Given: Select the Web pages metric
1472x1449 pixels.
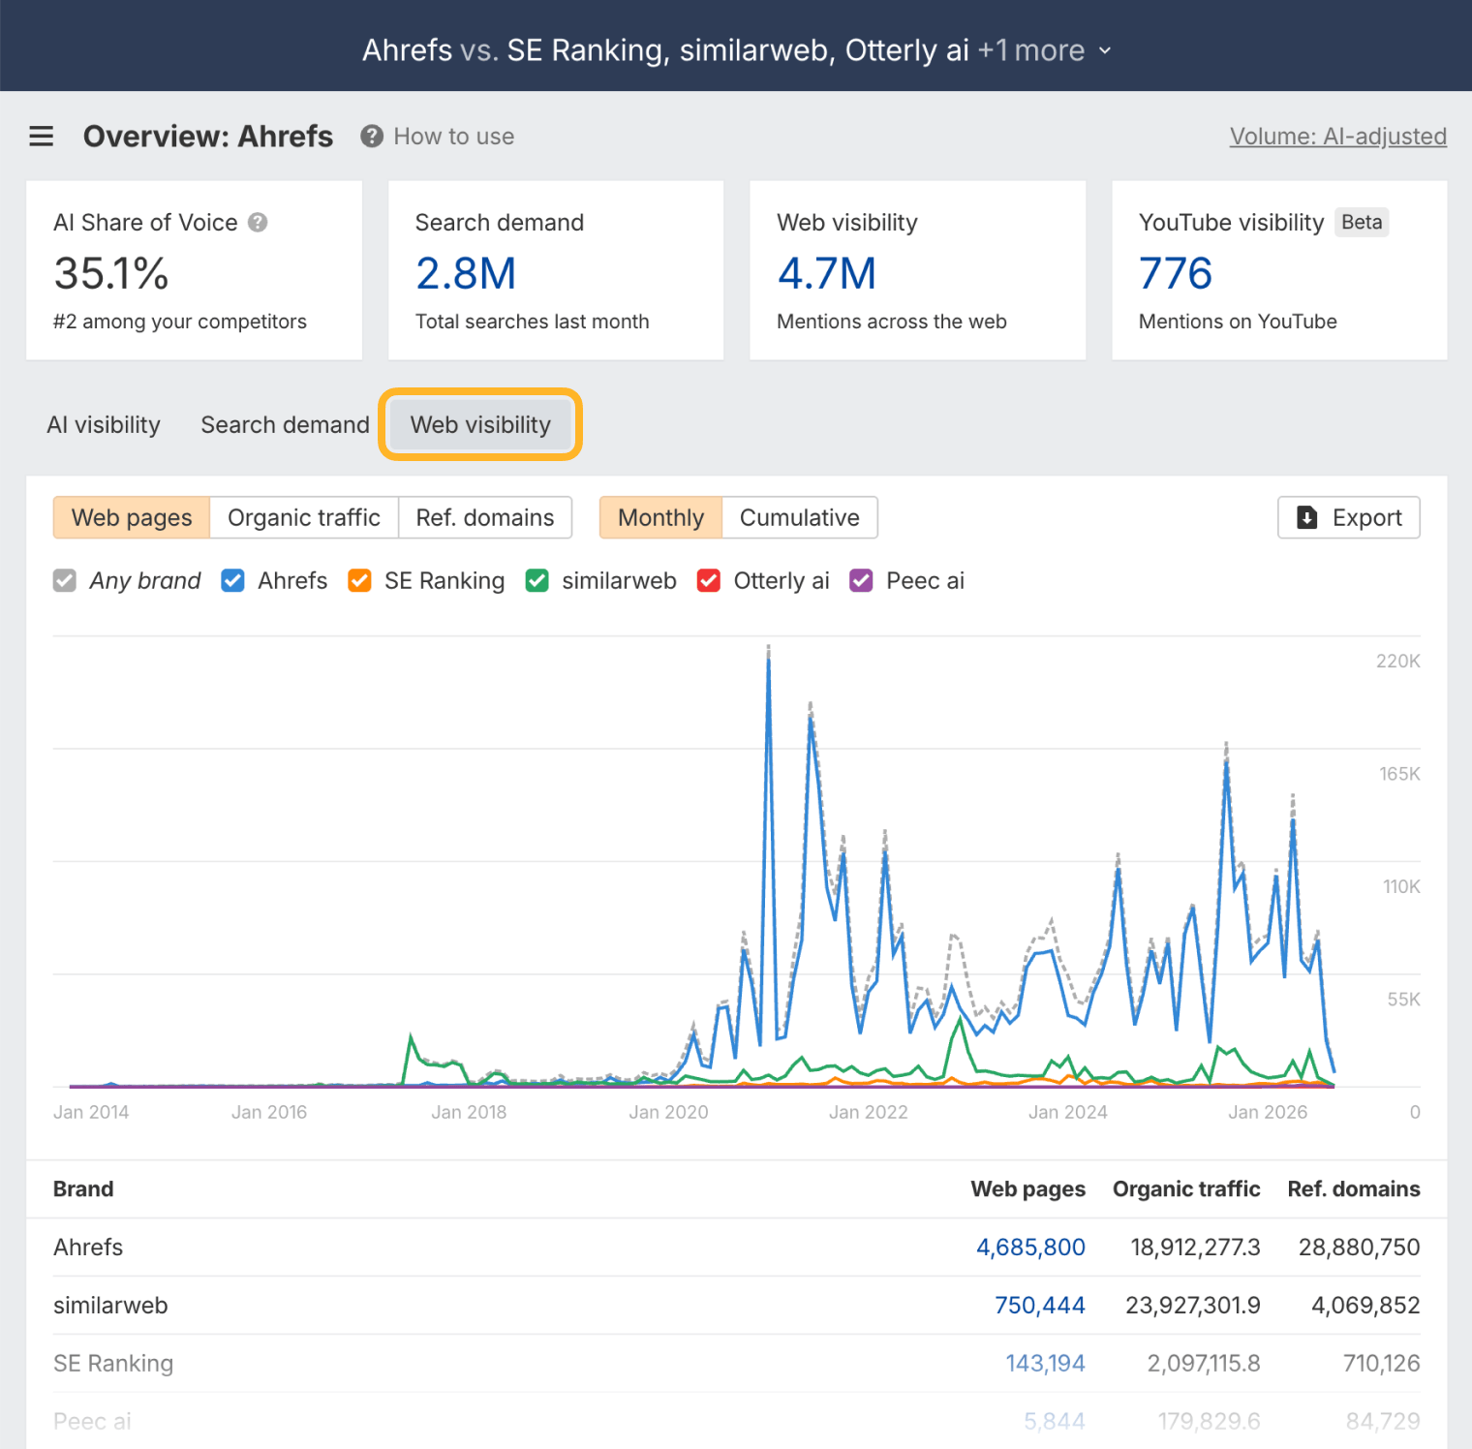Looking at the screenshot, I should pyautogui.click(x=132, y=517).
